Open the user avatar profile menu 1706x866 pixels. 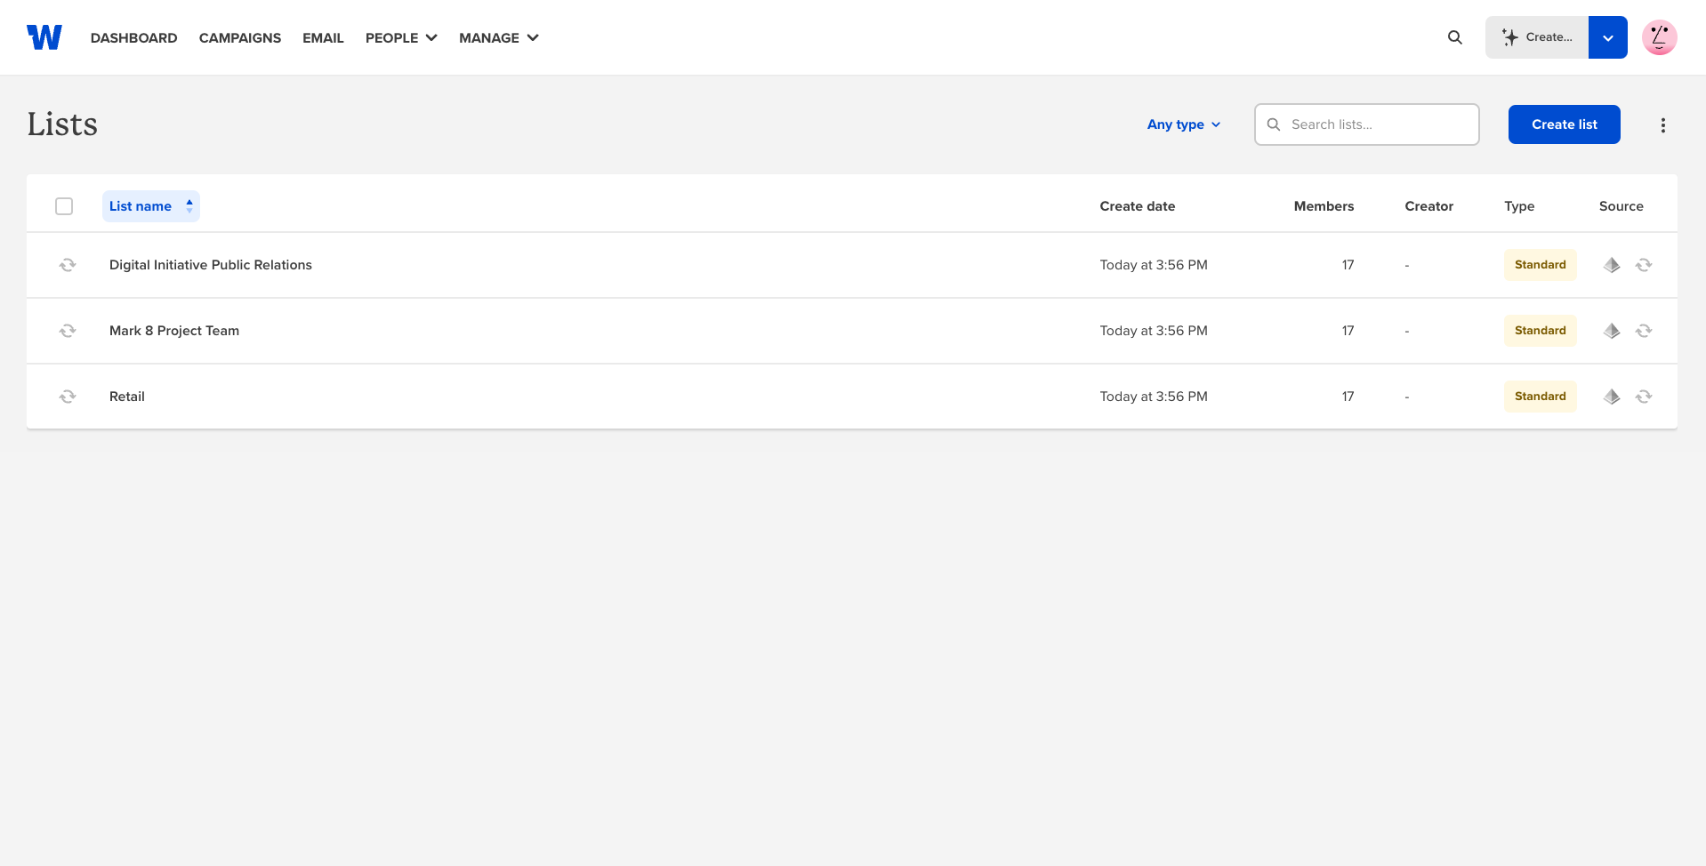pyautogui.click(x=1659, y=37)
